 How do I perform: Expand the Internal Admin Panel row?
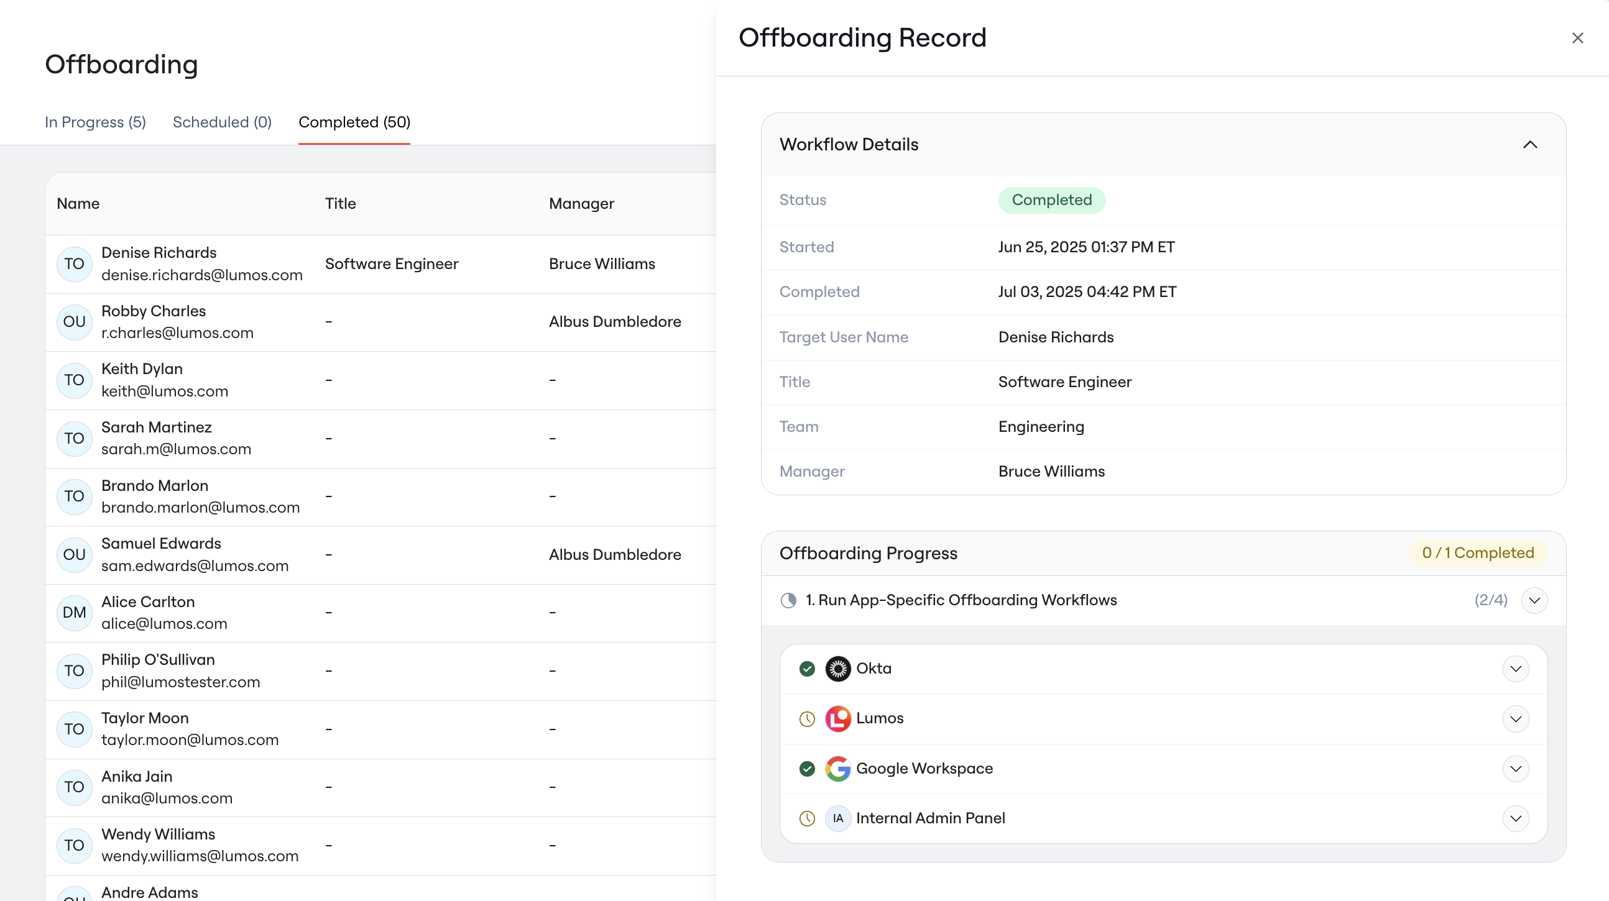pyautogui.click(x=1515, y=818)
